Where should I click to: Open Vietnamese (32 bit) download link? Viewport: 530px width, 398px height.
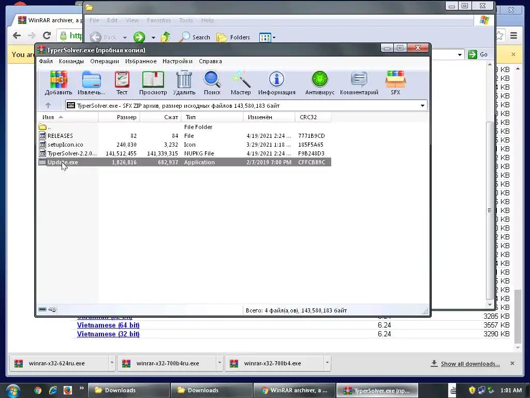click(x=108, y=334)
